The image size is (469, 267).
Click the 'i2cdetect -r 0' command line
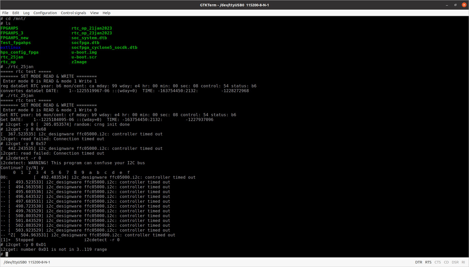(x=21, y=158)
